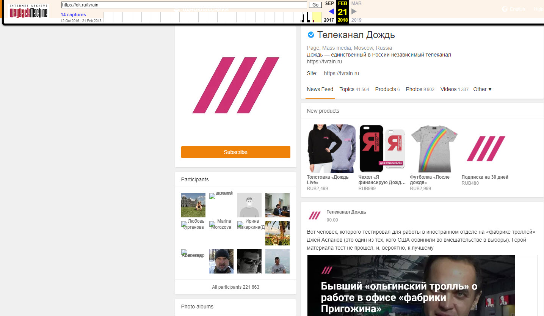Open the 30-day subscription product image
Screen dimensions: 544x316
point(486,149)
